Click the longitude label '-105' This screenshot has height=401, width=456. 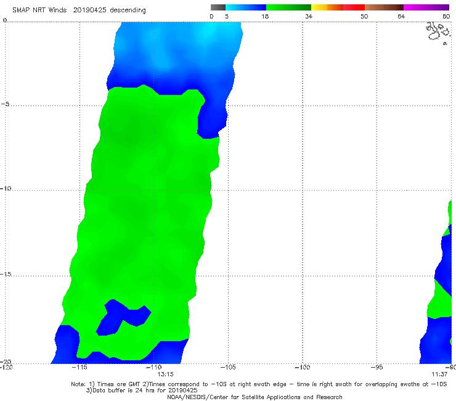point(228,367)
